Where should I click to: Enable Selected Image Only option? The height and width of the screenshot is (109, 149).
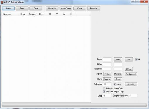(x=104, y=88)
